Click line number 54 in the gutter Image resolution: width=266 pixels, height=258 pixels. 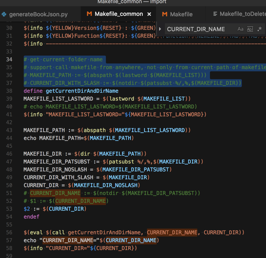pyautogui.click(x=9, y=216)
